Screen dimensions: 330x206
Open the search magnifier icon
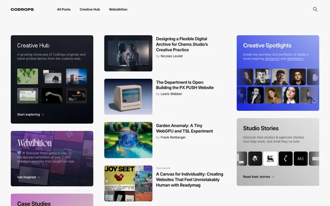(x=315, y=9)
